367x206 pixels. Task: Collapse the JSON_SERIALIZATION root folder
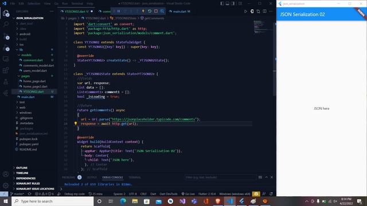click(x=30, y=18)
